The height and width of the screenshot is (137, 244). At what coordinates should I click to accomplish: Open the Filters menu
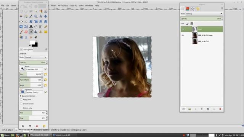point(54,5)
